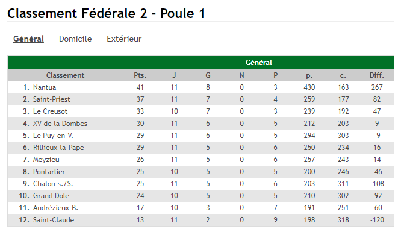
Task: Click Le Puy-en-V. in standings
Action: click(x=53, y=136)
